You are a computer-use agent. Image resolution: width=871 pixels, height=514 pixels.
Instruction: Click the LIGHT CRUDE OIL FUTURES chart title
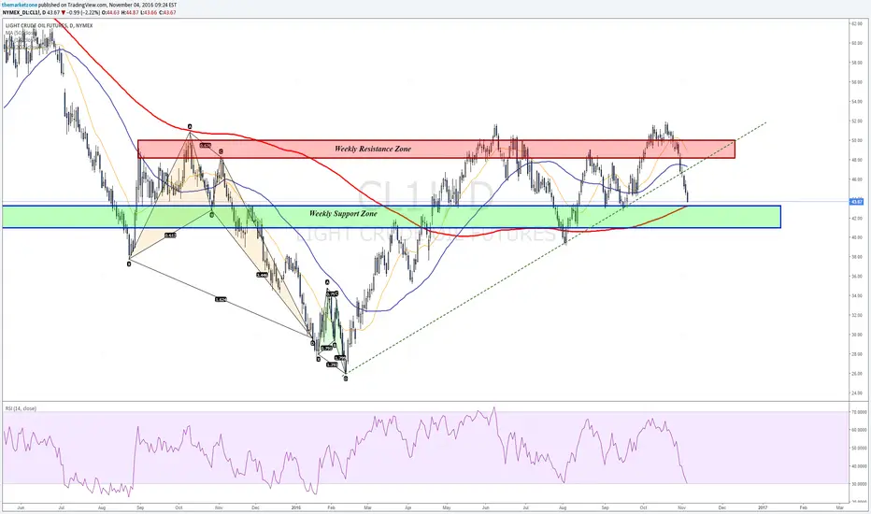[x=49, y=25]
